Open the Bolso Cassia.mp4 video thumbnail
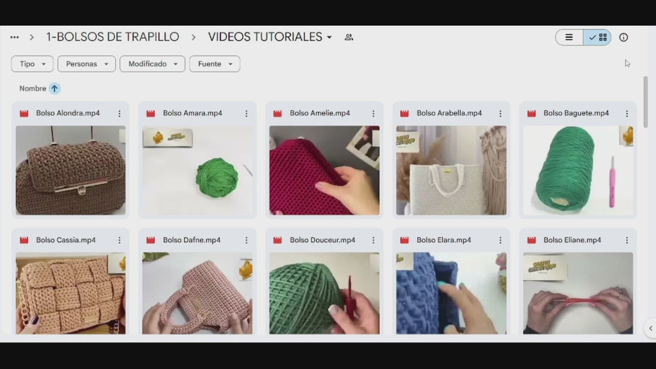656x369 pixels. click(70, 293)
